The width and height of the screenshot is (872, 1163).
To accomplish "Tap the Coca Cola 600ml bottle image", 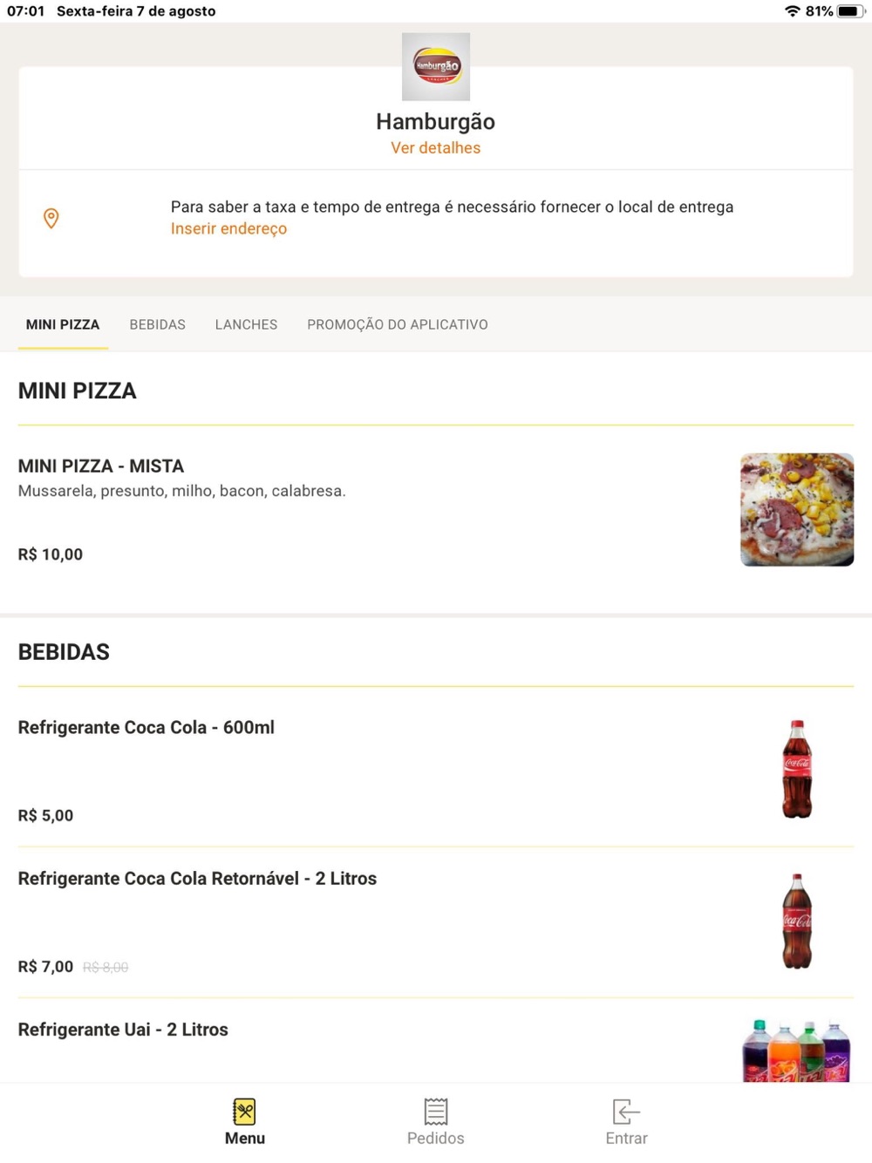I will coord(797,769).
